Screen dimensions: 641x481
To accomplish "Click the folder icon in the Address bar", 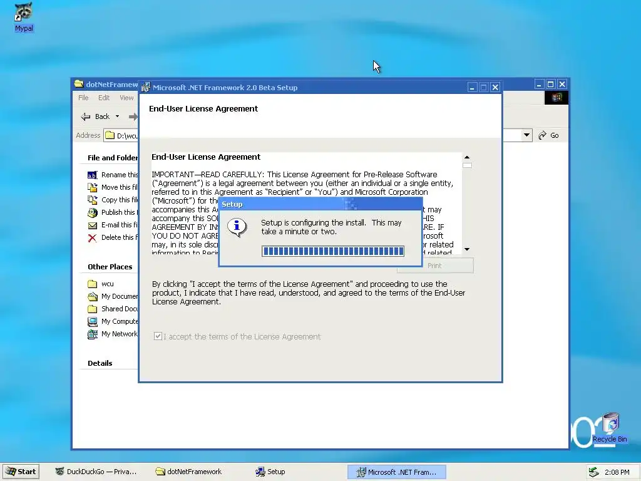I will [110, 135].
